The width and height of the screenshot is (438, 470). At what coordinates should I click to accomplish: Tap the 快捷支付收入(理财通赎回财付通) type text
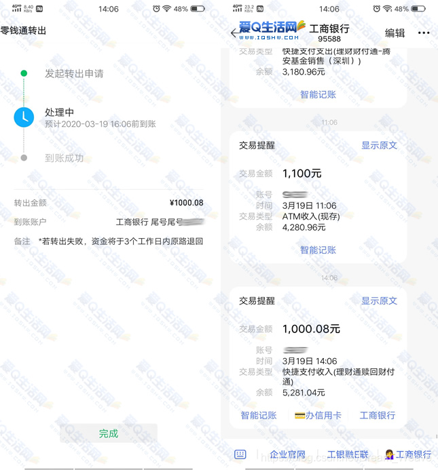tap(338, 377)
